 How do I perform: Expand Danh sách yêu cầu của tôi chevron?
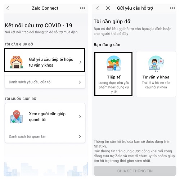pyautogui.click(x=80, y=82)
